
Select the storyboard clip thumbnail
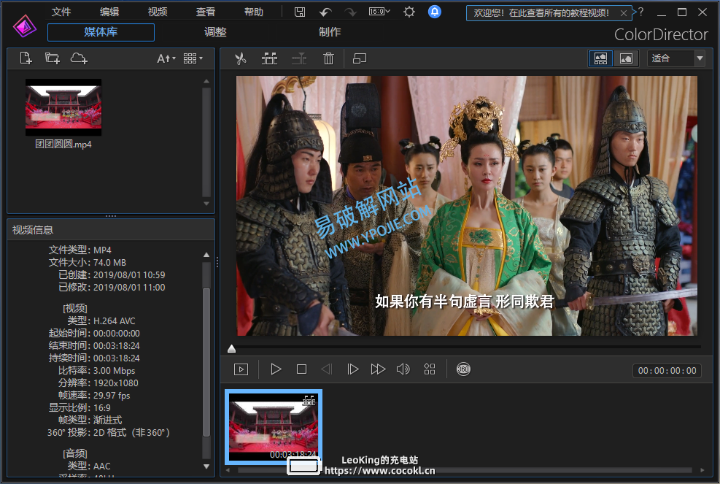click(274, 427)
